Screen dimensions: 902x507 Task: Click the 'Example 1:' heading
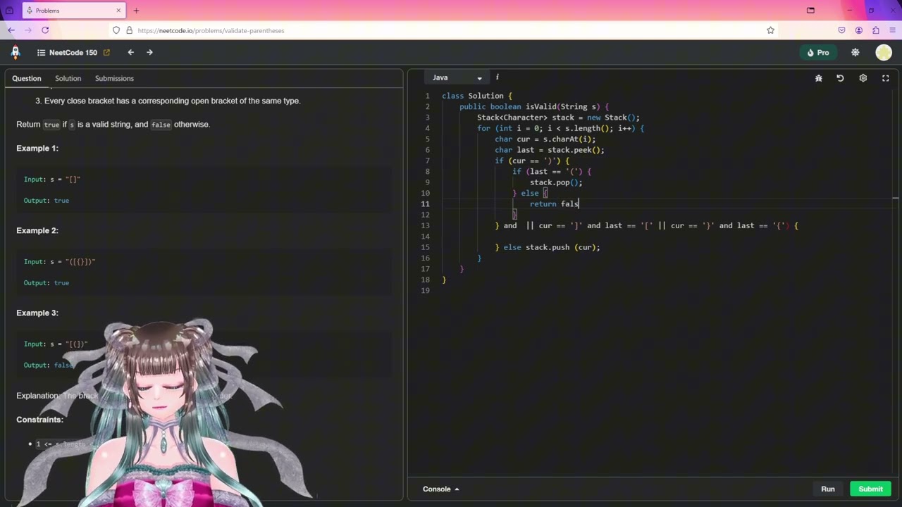click(x=37, y=148)
